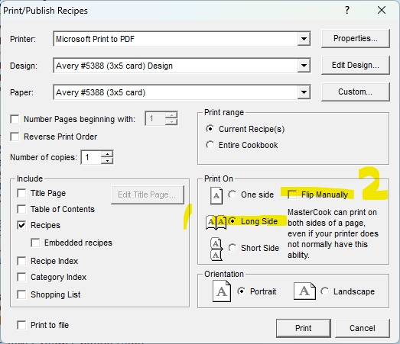
Task: Select the One side radio button
Action: coord(233,195)
